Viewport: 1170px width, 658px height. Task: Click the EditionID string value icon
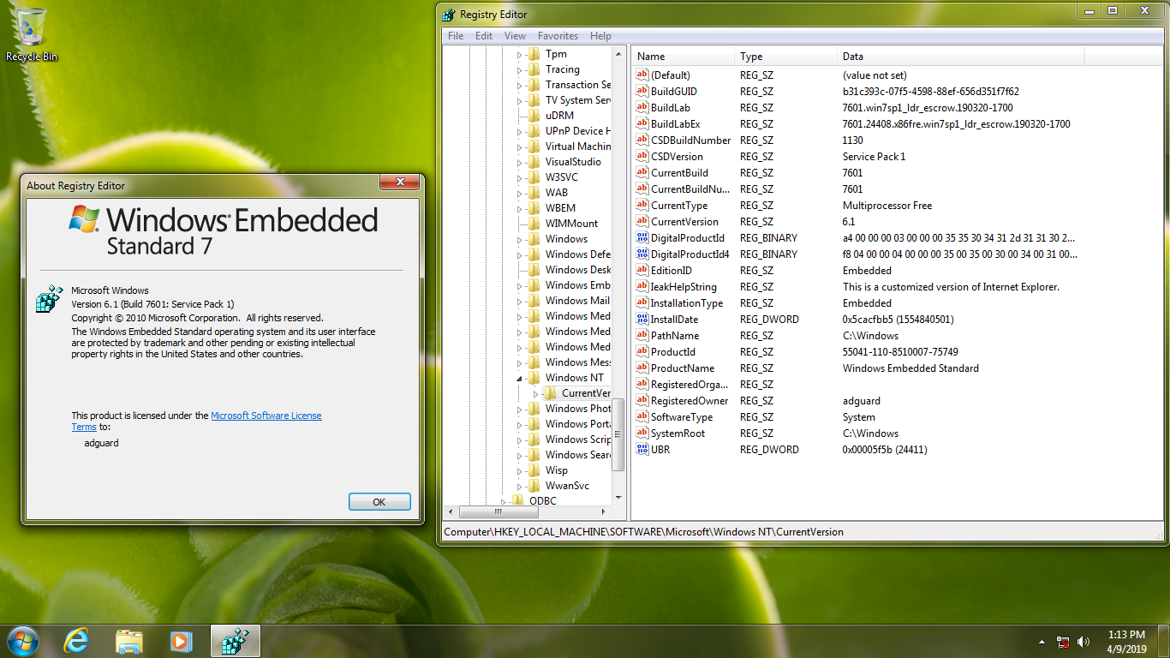click(642, 271)
